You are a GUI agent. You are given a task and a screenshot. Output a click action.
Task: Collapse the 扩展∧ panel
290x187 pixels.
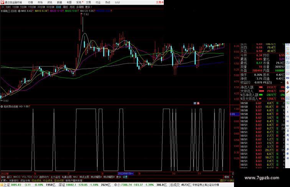4,180
